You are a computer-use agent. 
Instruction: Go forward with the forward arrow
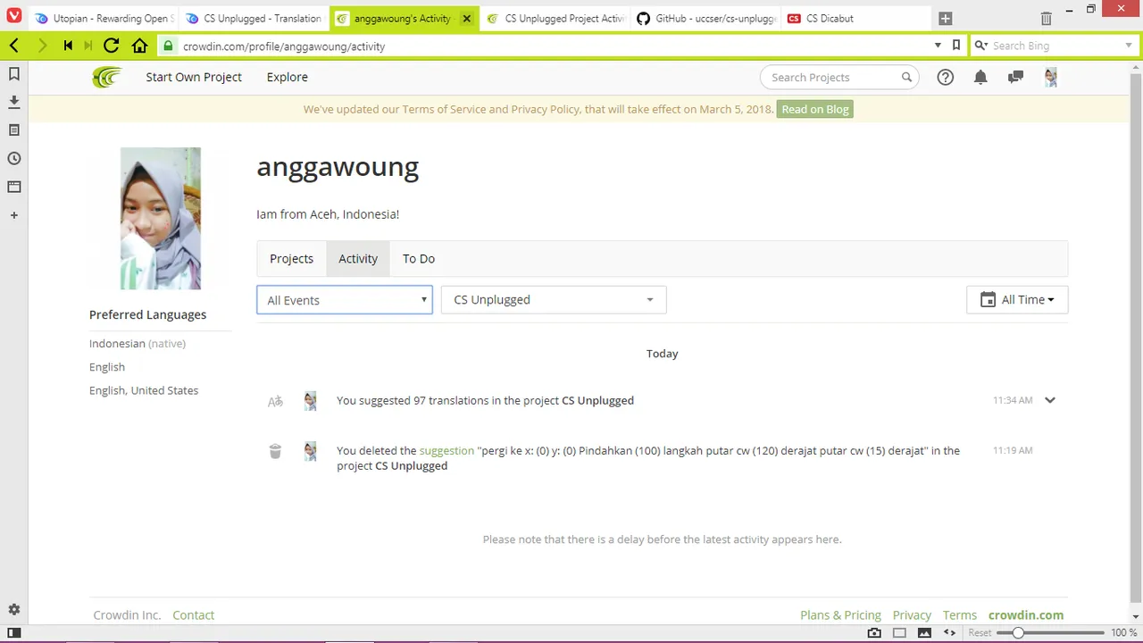42,46
